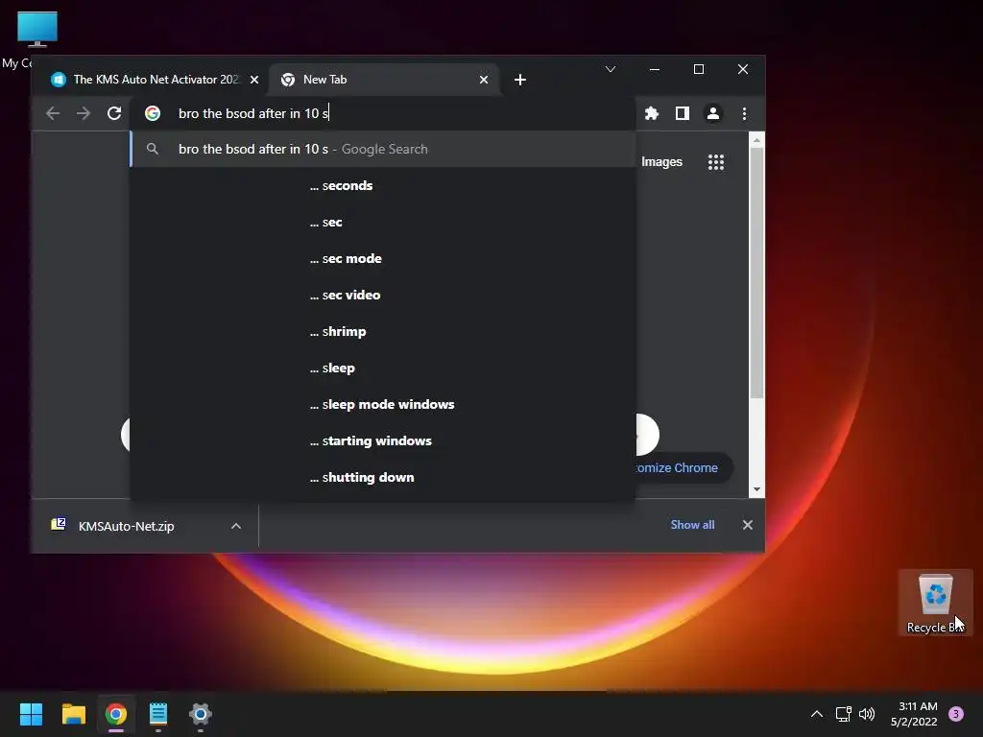The image size is (983, 737).
Task: Pick the '... sleep' suggestion
Action: (383, 368)
